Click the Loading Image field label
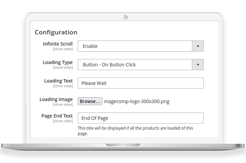This screenshot has width=246, height=163. click(56, 99)
